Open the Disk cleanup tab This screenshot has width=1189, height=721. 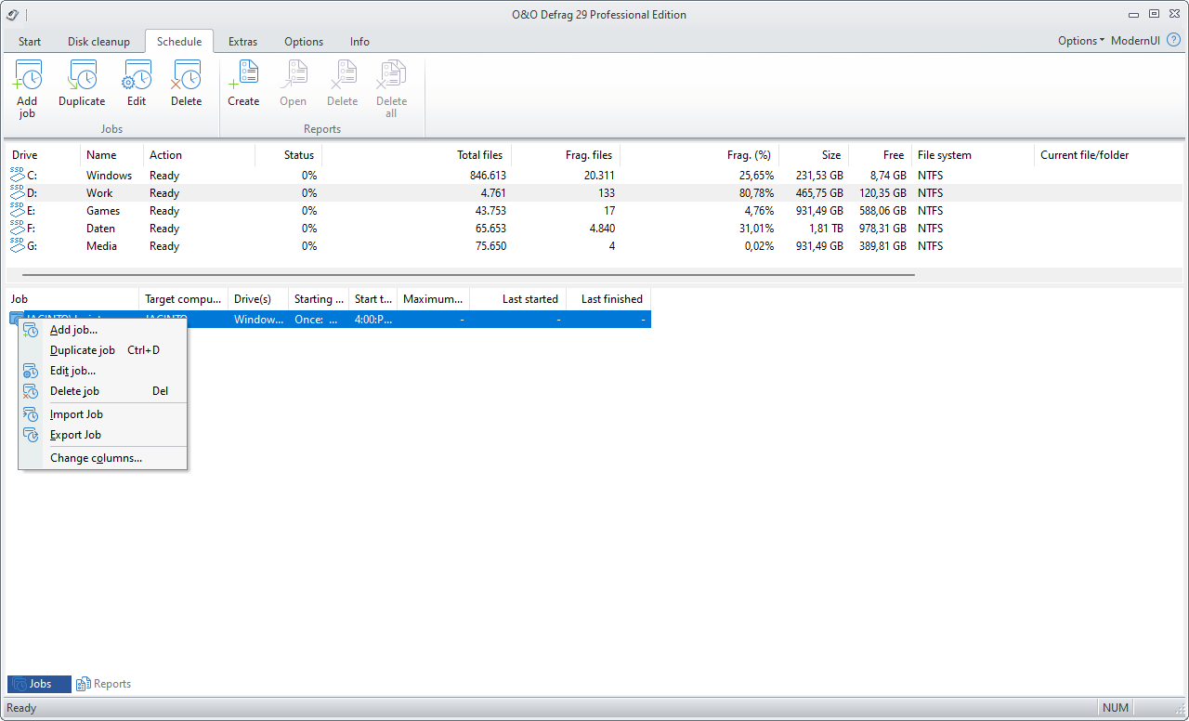pyautogui.click(x=98, y=42)
